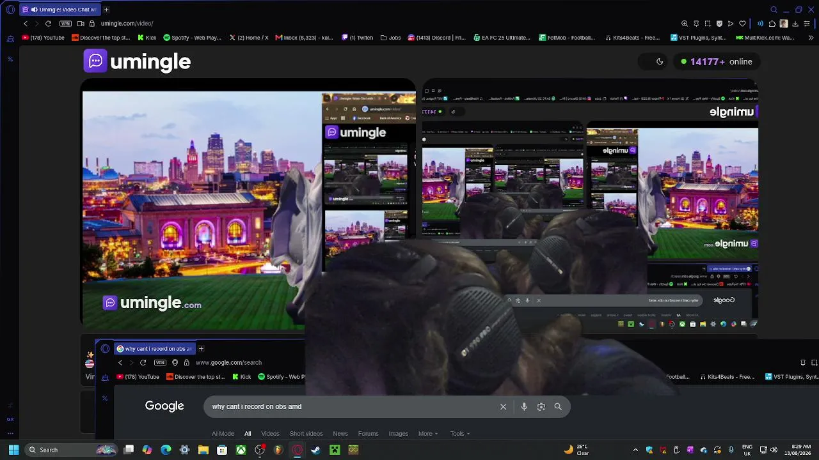Open the Twitch bookmark
Viewport: 819px width, 460px height.
click(357, 38)
